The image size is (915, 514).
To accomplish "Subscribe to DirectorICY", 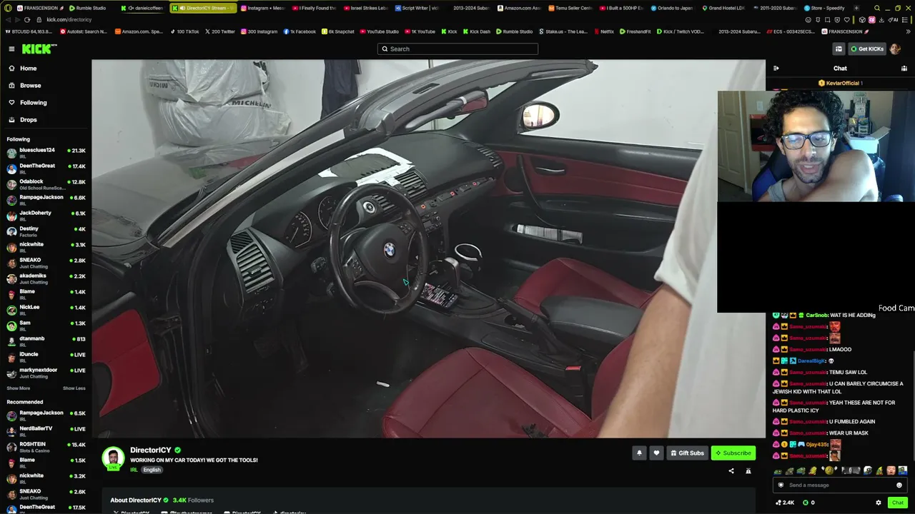I will click(733, 453).
